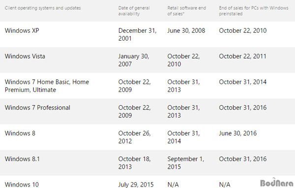Click the June 30, 2008 cell
295x188 pixels.
[x=186, y=30]
